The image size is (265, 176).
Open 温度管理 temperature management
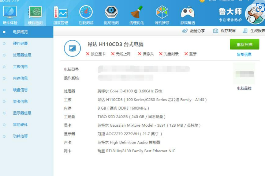pyautogui.click(x=60, y=14)
